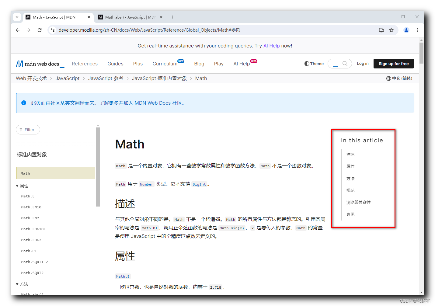Image resolution: width=435 pixels, height=306 pixels.
Task: Open the tab search dropdown arrow
Action: click(x=17, y=17)
